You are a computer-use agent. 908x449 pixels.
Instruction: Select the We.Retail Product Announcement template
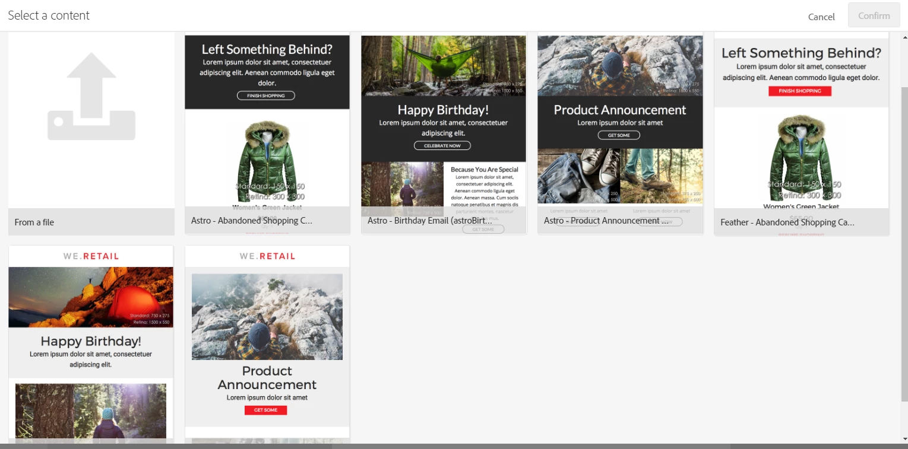pos(267,344)
